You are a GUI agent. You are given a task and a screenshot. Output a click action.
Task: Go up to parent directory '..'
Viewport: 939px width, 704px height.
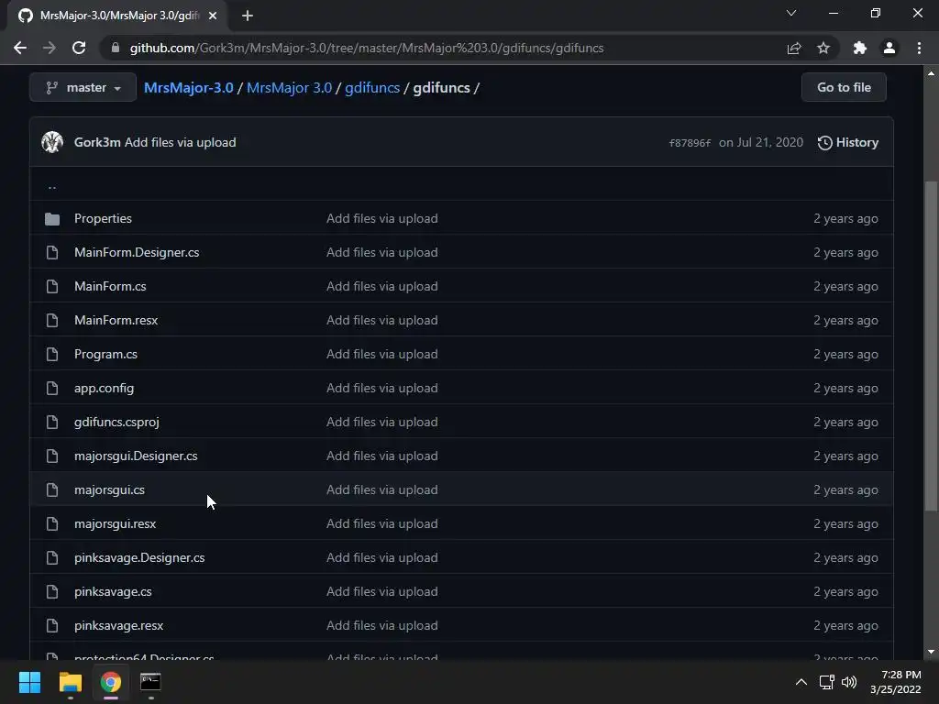pyautogui.click(x=52, y=186)
